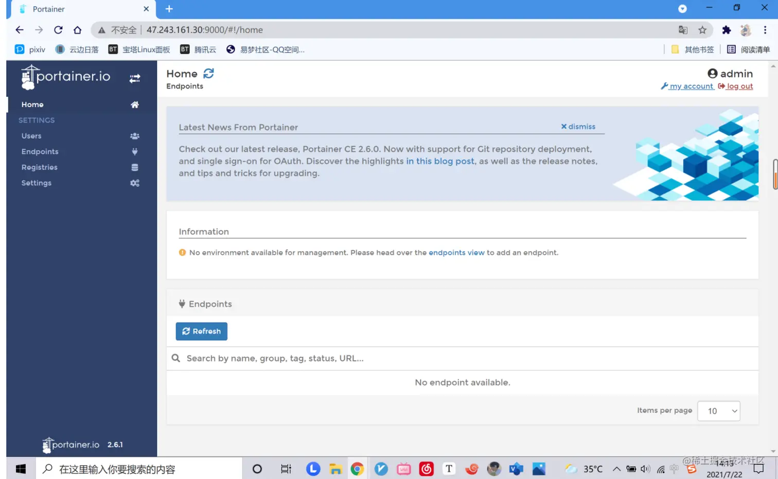The image size is (778, 479).
Task: Click the portainer.io logo at top of sidebar
Action: 65,77
